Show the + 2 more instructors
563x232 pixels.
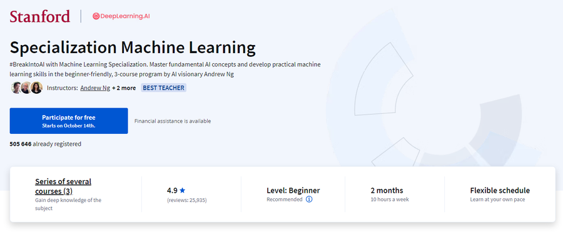124,88
